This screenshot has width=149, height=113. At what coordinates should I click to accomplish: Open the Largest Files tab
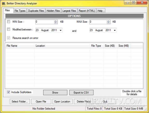click(x=69, y=11)
